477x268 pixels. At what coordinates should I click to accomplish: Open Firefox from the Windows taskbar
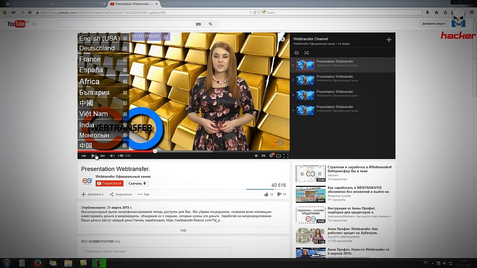pyautogui.click(x=37, y=263)
